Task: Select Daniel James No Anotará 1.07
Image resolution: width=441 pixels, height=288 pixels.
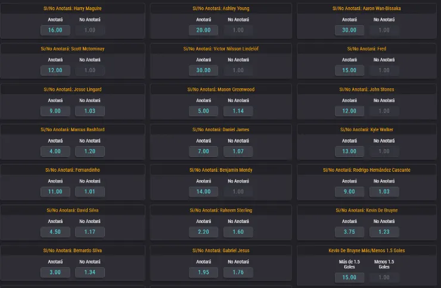Action: 238,151
